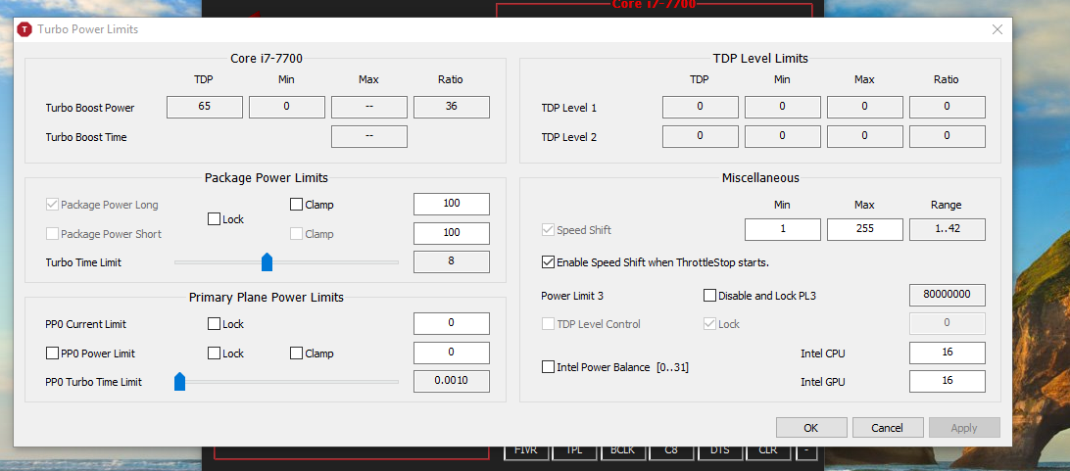Screen dimensions: 1070x471
Task: Click the Turbo Boost Power Min value
Action: pos(286,107)
